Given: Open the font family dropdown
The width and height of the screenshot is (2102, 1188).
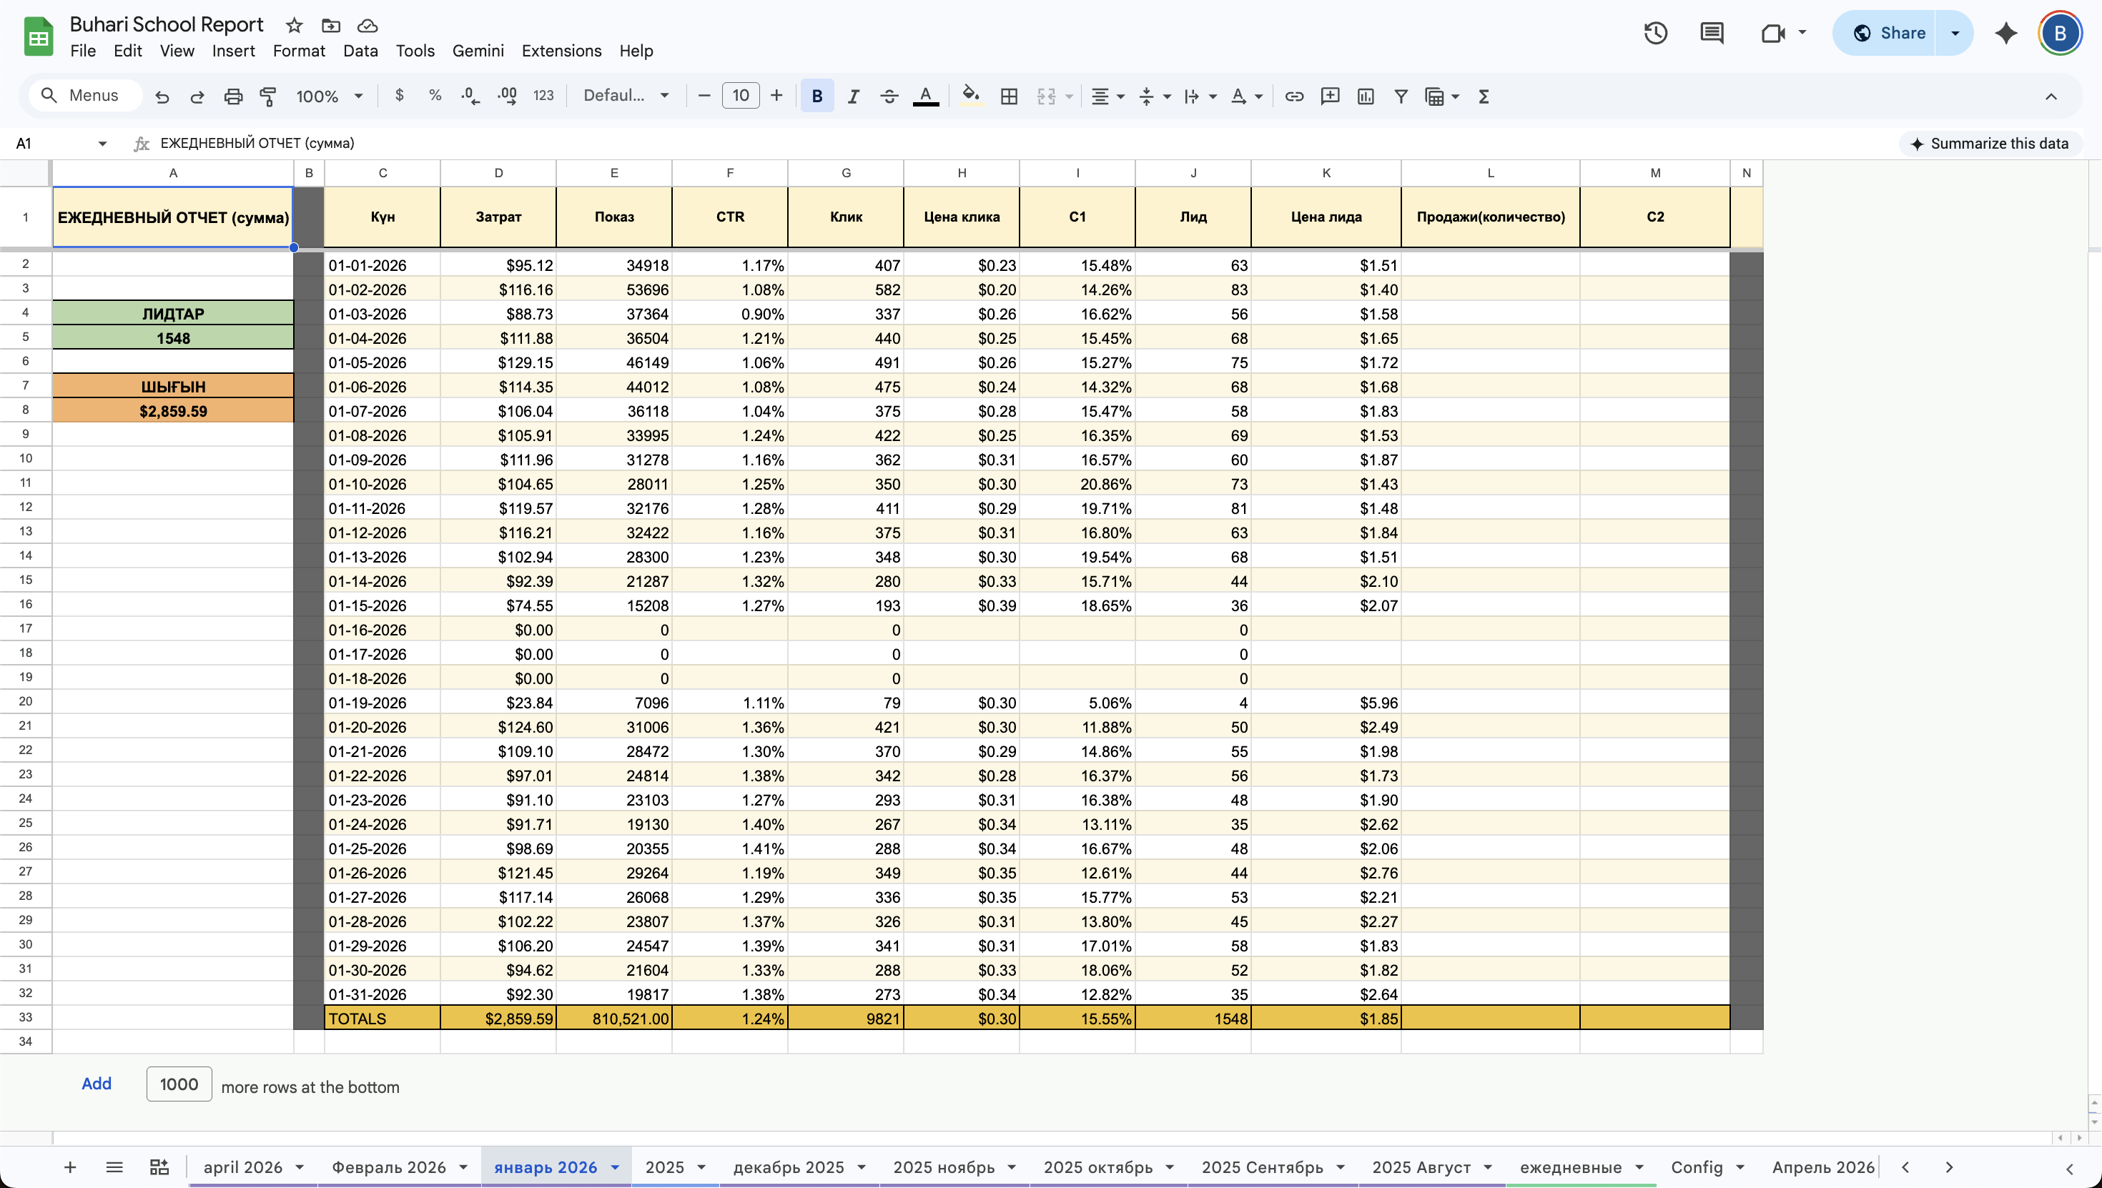Looking at the screenshot, I should (x=626, y=96).
